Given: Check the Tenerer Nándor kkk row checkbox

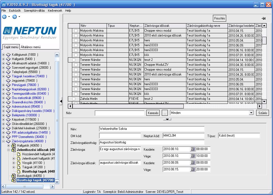Looking at the screenshot, I should click(76, 94).
